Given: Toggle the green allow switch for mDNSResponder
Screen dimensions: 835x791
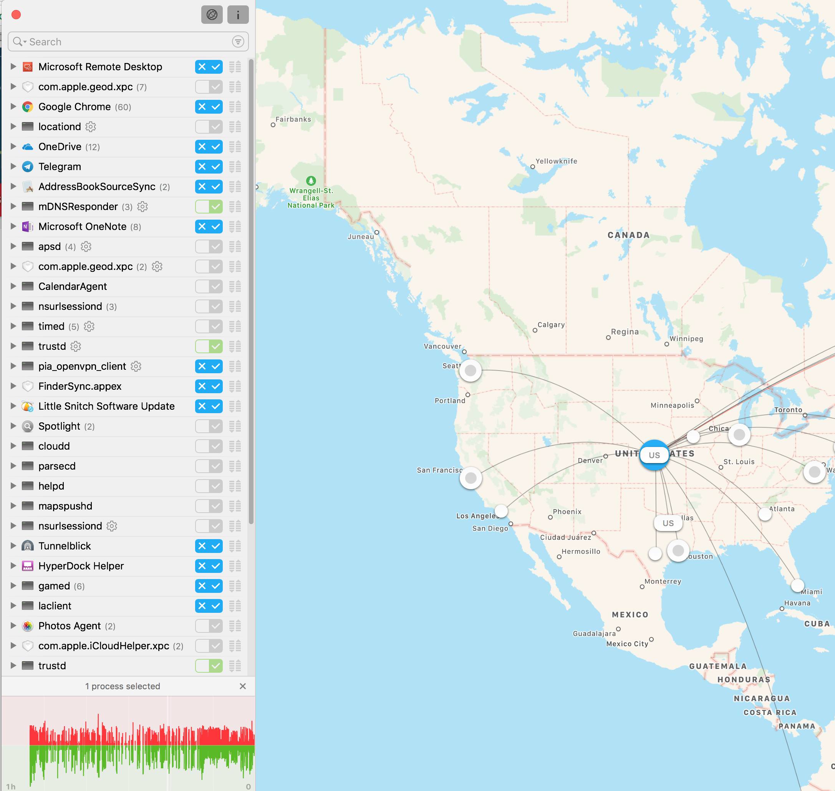Looking at the screenshot, I should coord(209,207).
